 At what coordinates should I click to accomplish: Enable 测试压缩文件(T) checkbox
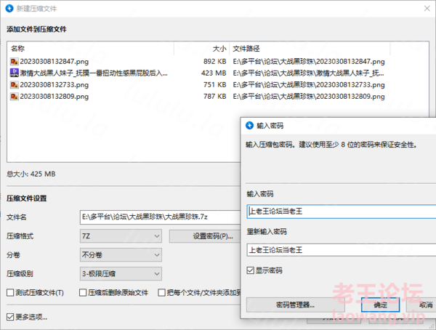click(x=10, y=292)
